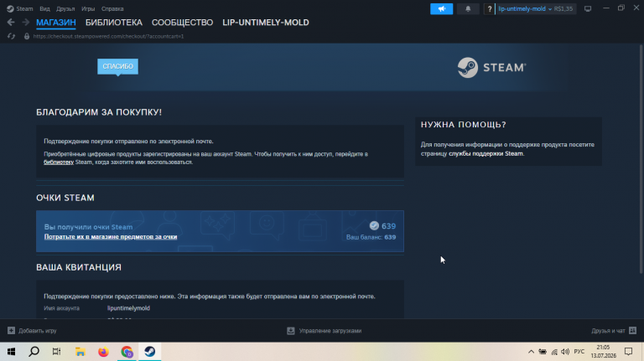
Task: Select the checkout URL address field
Action: (x=108, y=37)
